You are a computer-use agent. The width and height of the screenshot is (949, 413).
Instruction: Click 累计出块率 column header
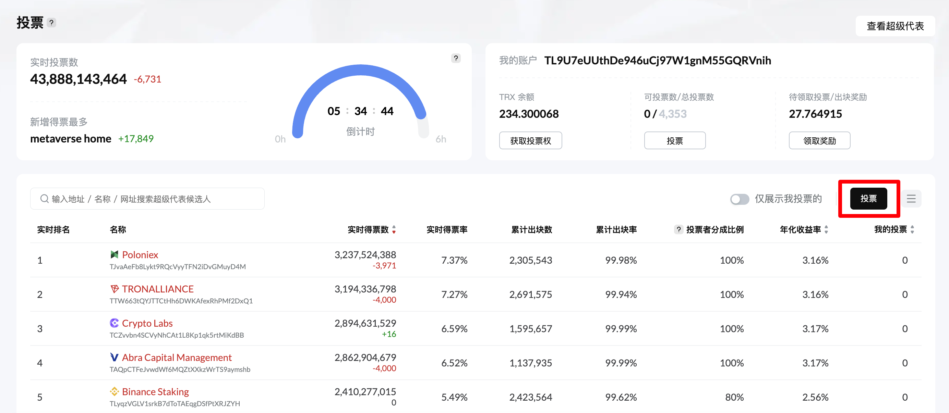point(616,230)
